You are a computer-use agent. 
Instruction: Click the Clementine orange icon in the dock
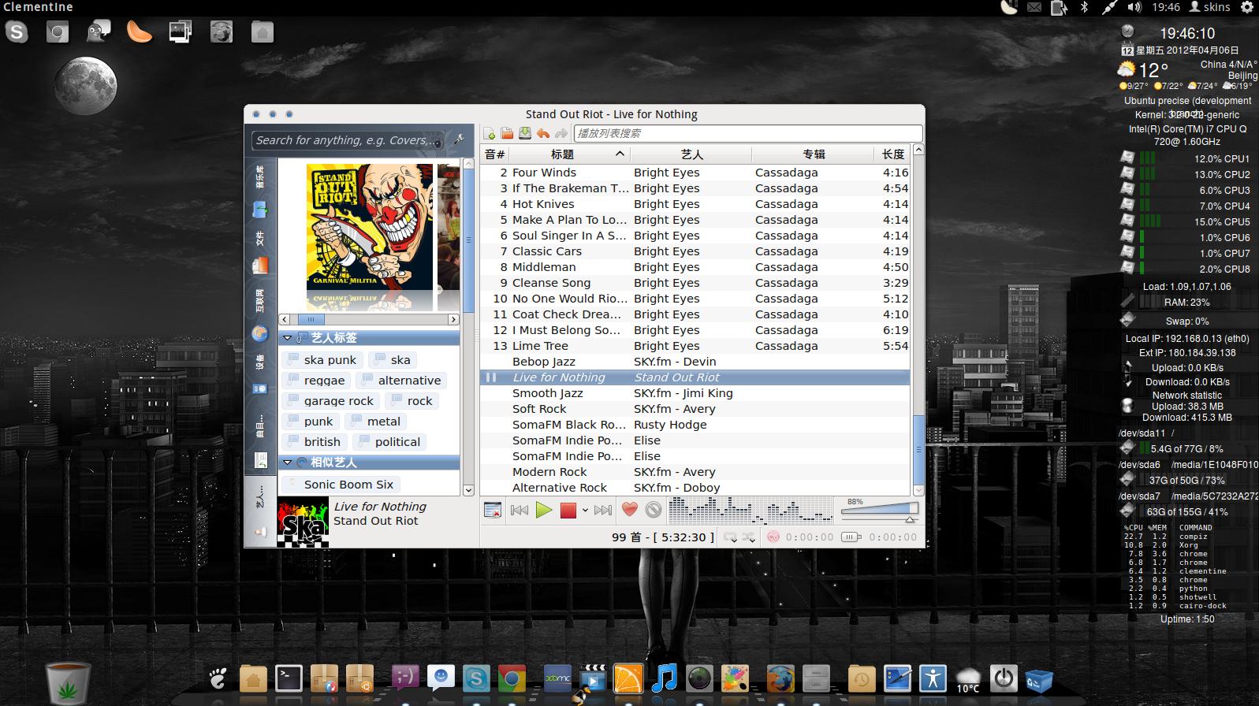[x=628, y=678]
